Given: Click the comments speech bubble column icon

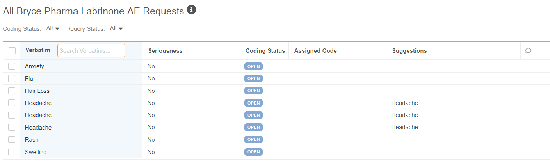Looking at the screenshot, I should coord(528,51).
